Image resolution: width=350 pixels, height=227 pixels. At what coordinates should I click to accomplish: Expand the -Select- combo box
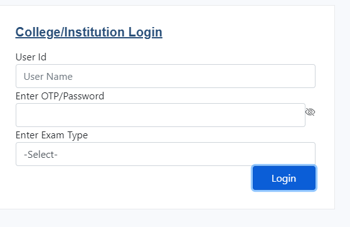[166, 154]
